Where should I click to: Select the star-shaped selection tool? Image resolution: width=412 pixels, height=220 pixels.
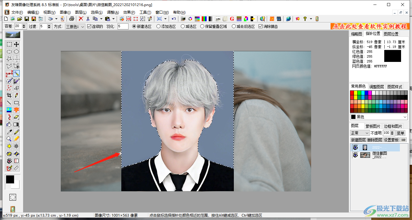[9, 59]
